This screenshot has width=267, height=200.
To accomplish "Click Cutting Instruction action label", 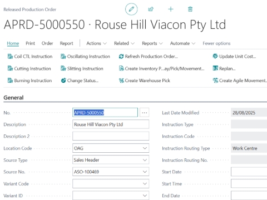I will [x=32, y=68].
